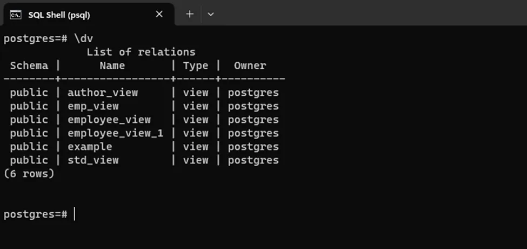Close the SQL Shell (psql) tab
Image resolution: width=527 pixels, height=249 pixels.
coord(159,15)
